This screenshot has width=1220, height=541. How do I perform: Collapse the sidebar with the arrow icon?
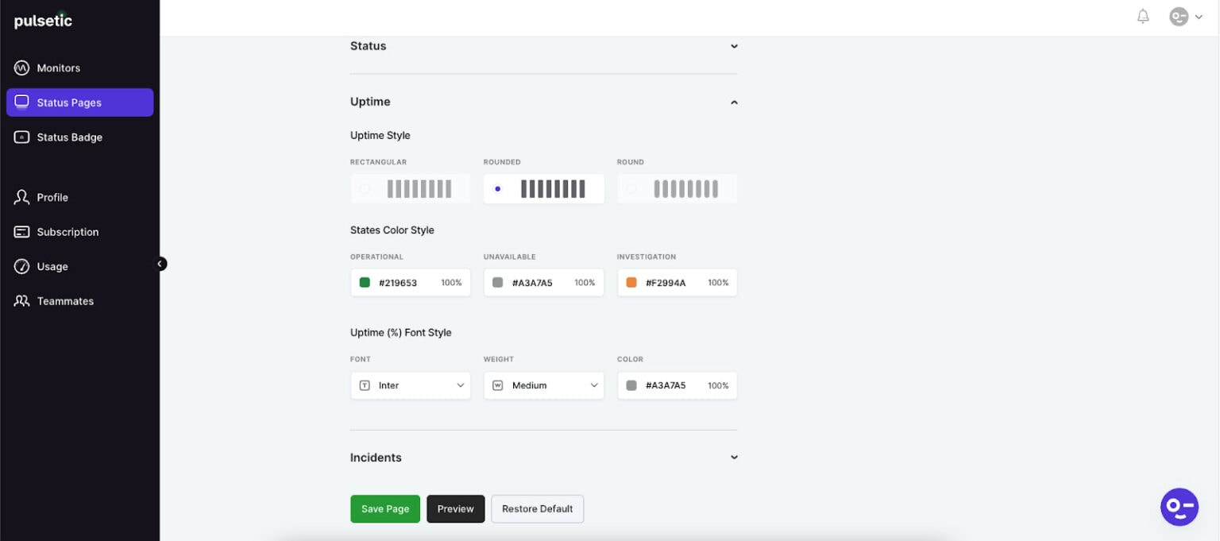[160, 263]
